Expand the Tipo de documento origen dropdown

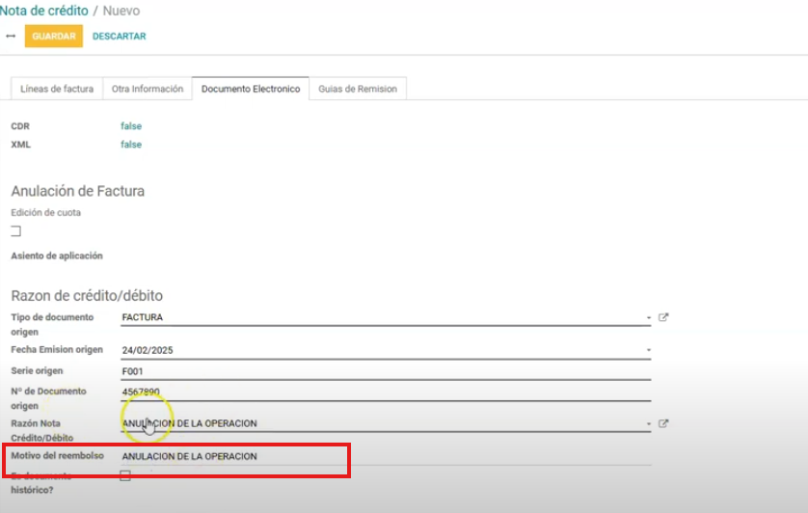[x=649, y=317]
